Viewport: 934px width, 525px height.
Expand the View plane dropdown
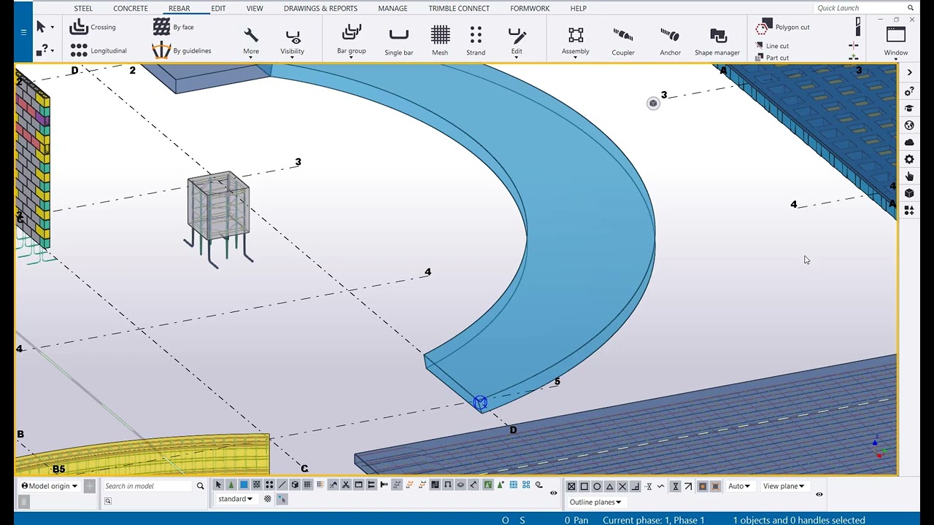[x=784, y=486]
